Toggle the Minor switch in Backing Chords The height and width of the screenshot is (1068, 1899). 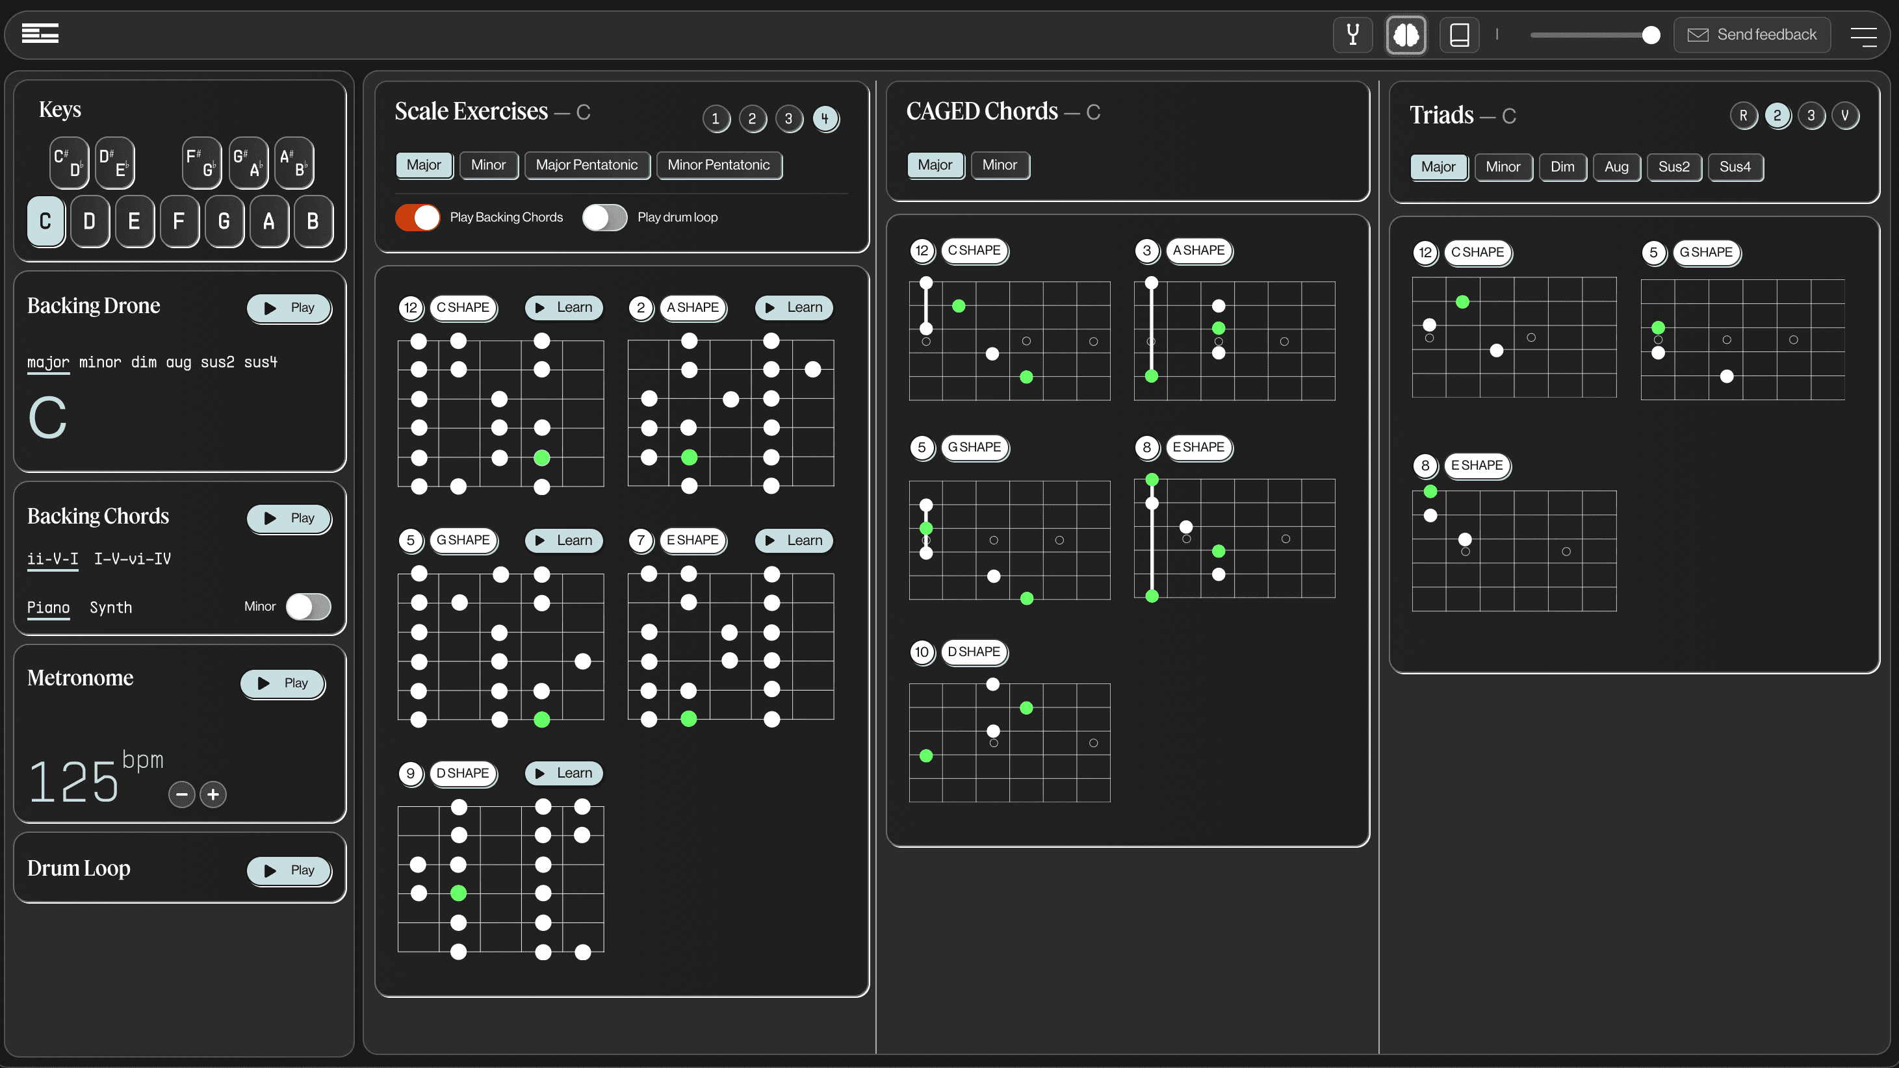pos(308,607)
